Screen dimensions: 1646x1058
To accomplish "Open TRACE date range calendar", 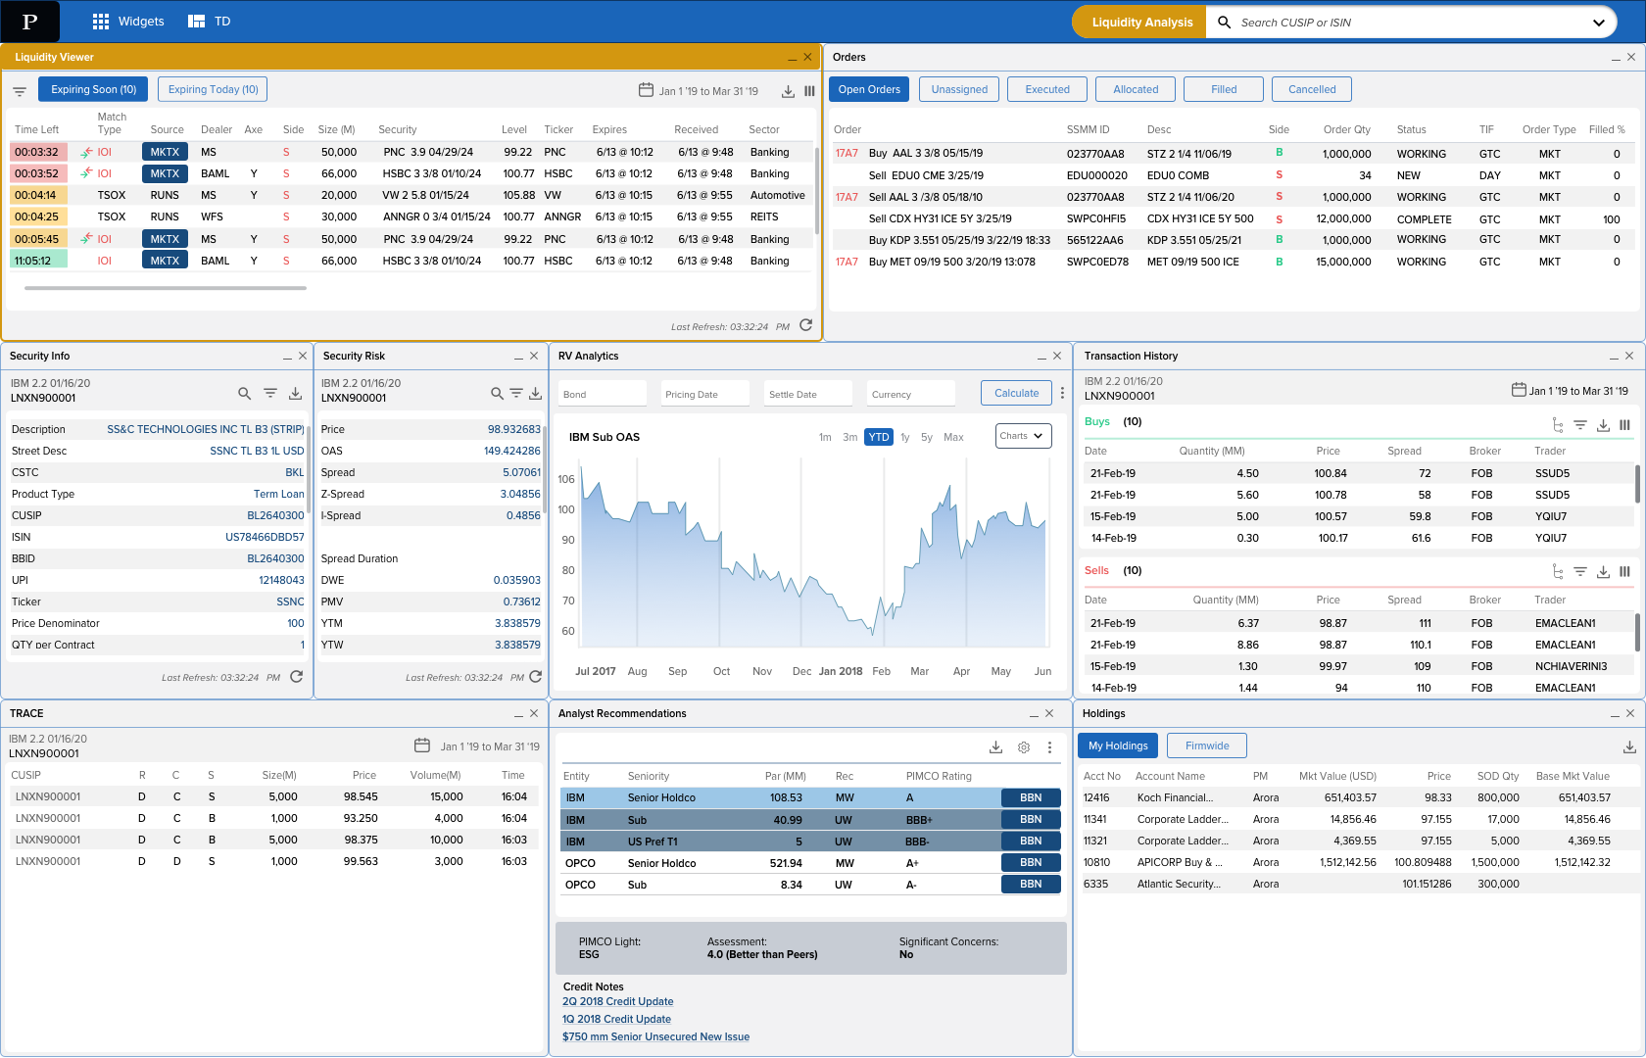I will 422,745.
